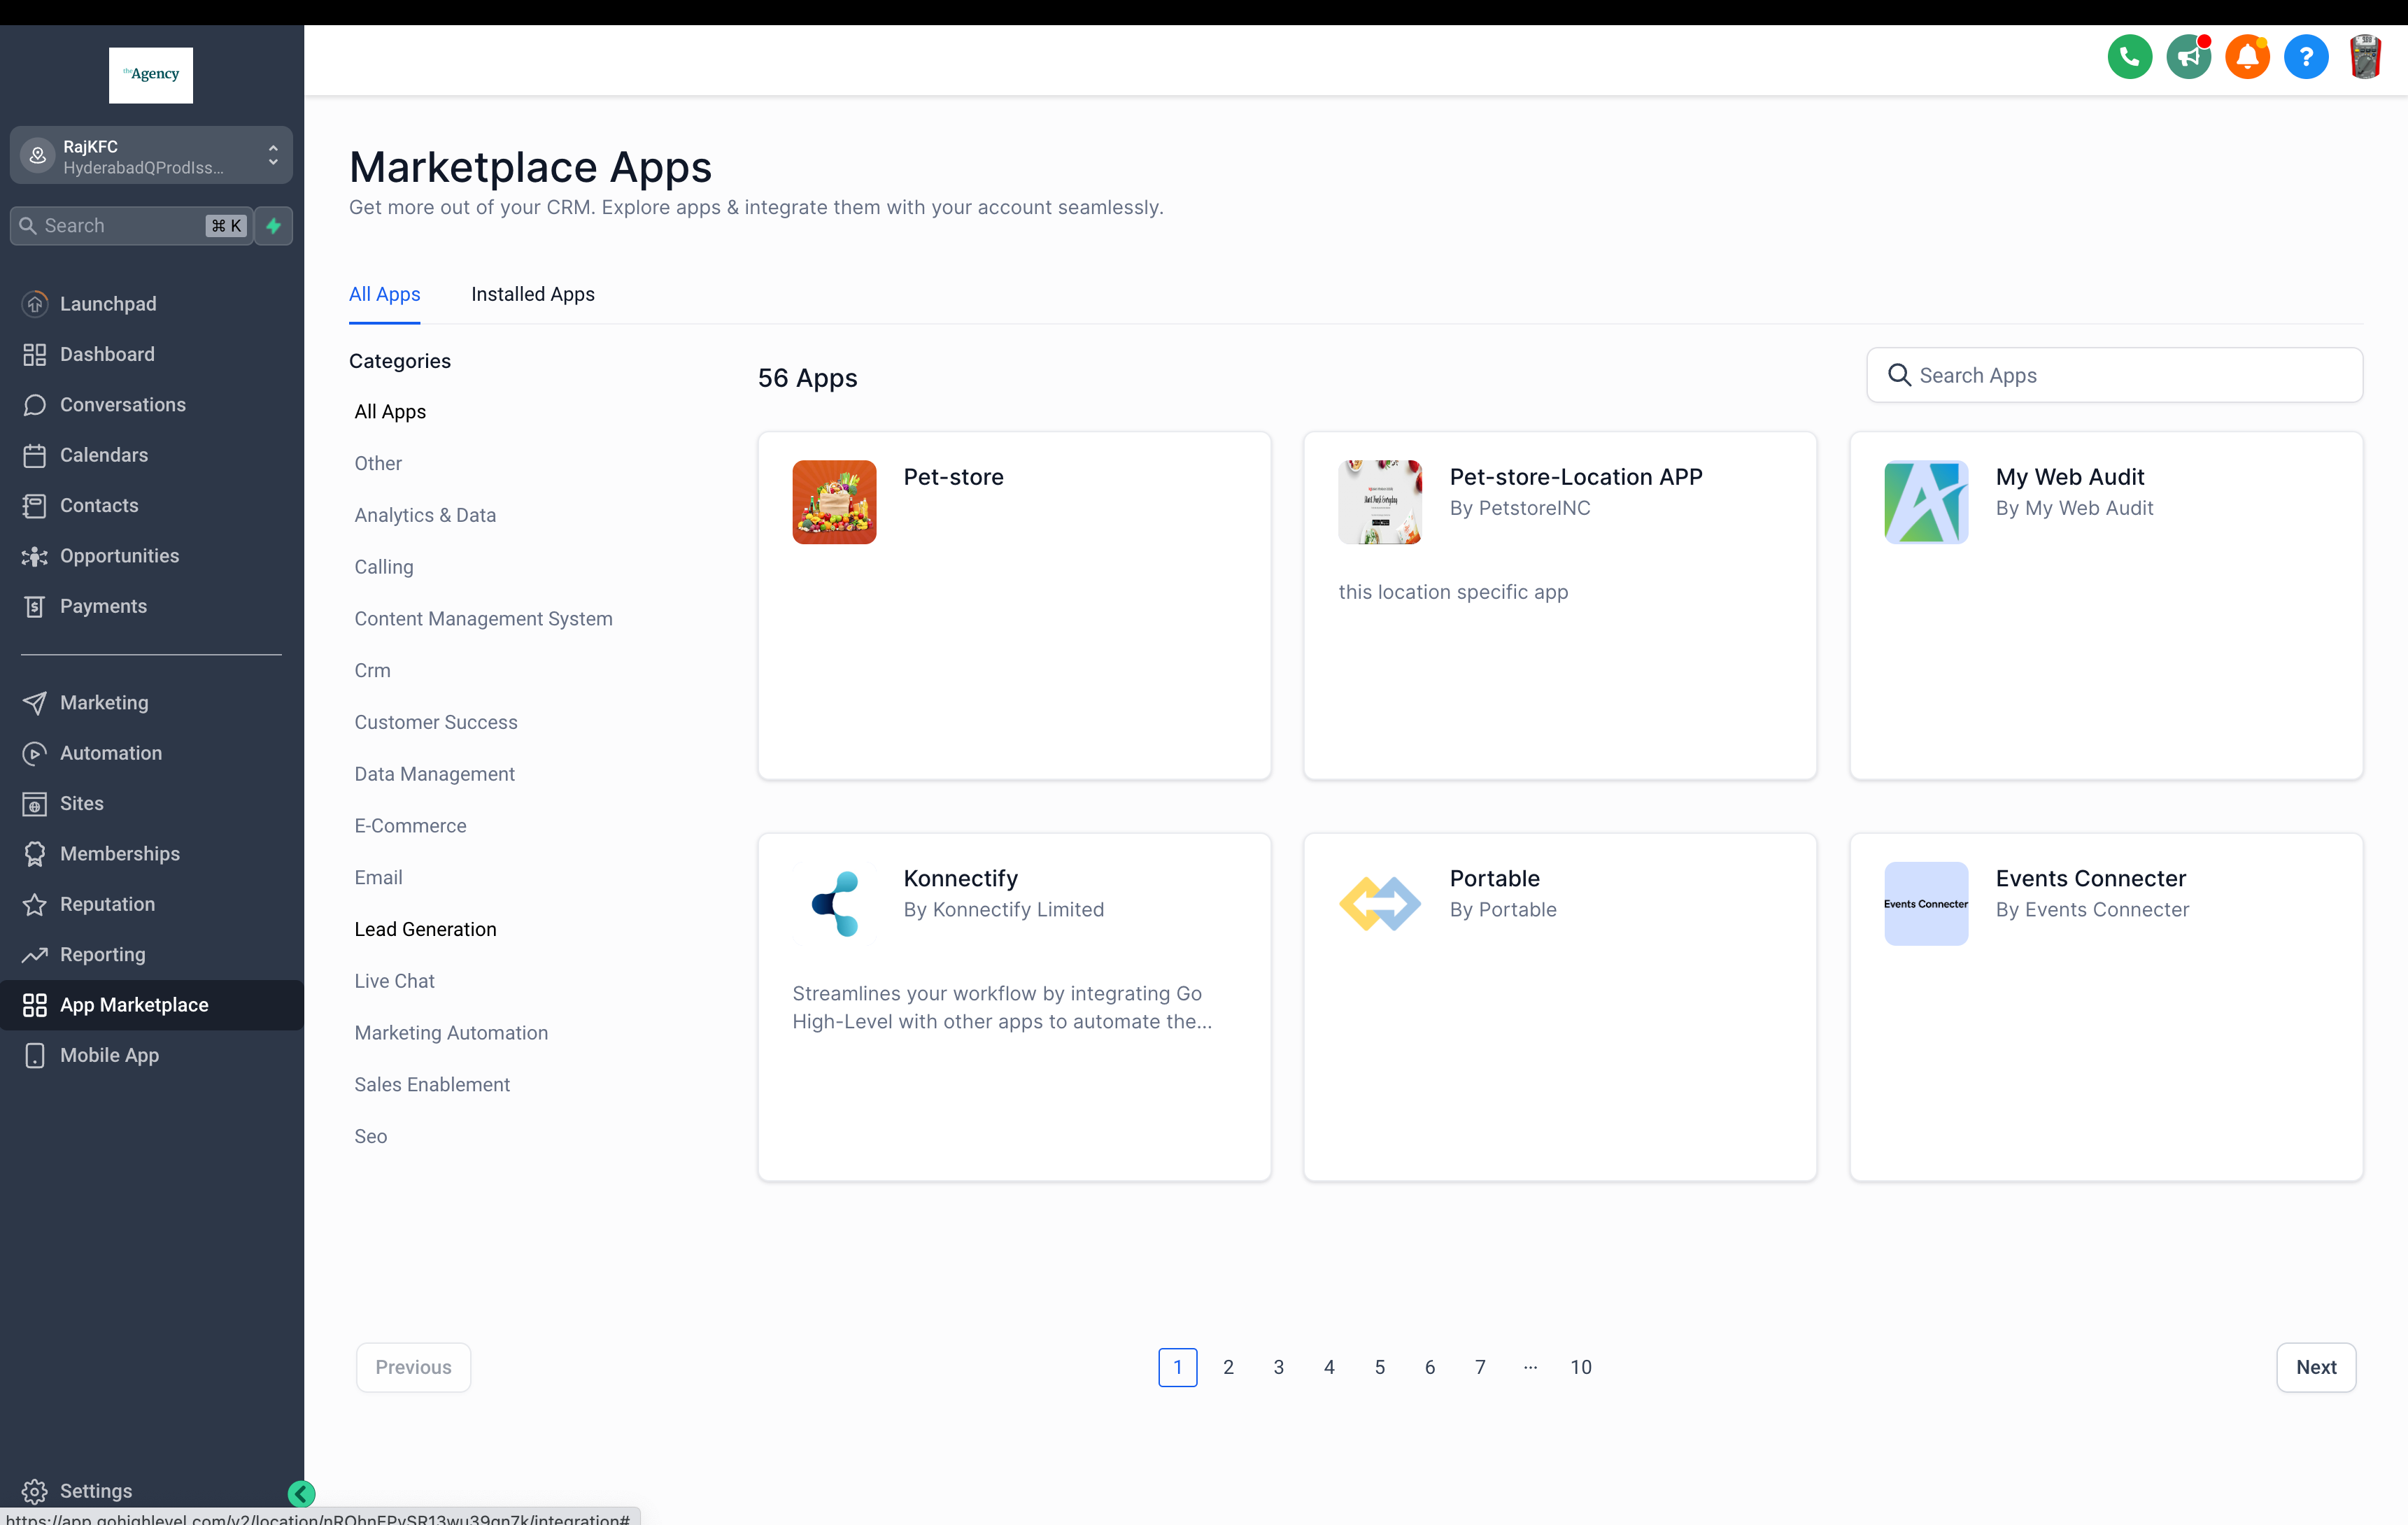Click the 'By Konnectify Limited' text
Viewport: 2408px width, 1525px height.
(x=1003, y=910)
